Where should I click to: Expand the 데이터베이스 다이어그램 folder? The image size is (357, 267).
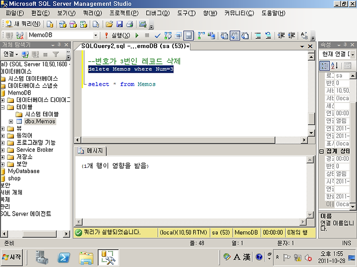2,100
